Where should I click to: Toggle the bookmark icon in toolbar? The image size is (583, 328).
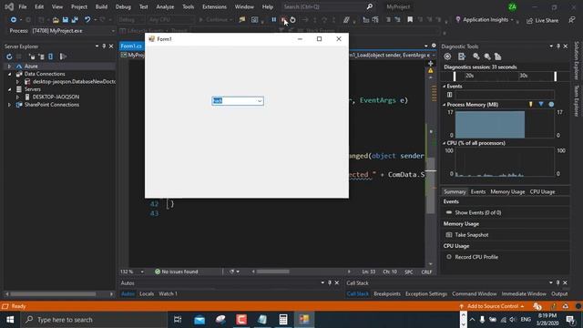[x=410, y=20]
